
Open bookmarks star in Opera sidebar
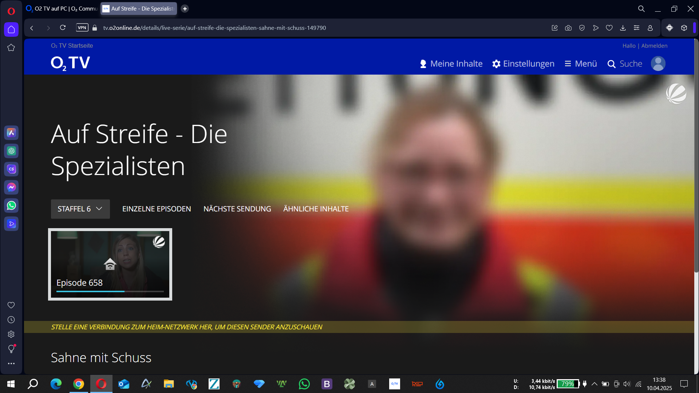coord(11,48)
